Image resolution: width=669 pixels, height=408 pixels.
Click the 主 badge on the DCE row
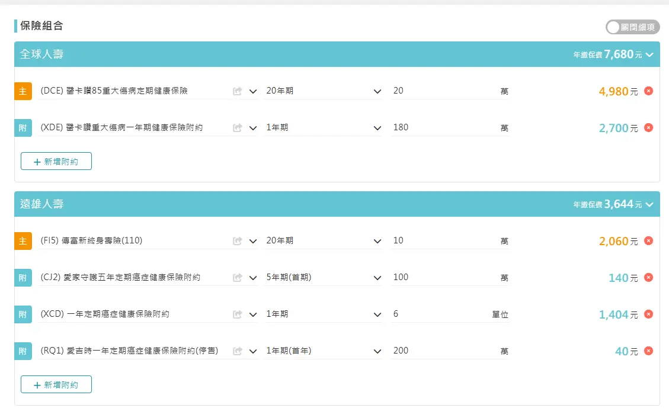23,91
